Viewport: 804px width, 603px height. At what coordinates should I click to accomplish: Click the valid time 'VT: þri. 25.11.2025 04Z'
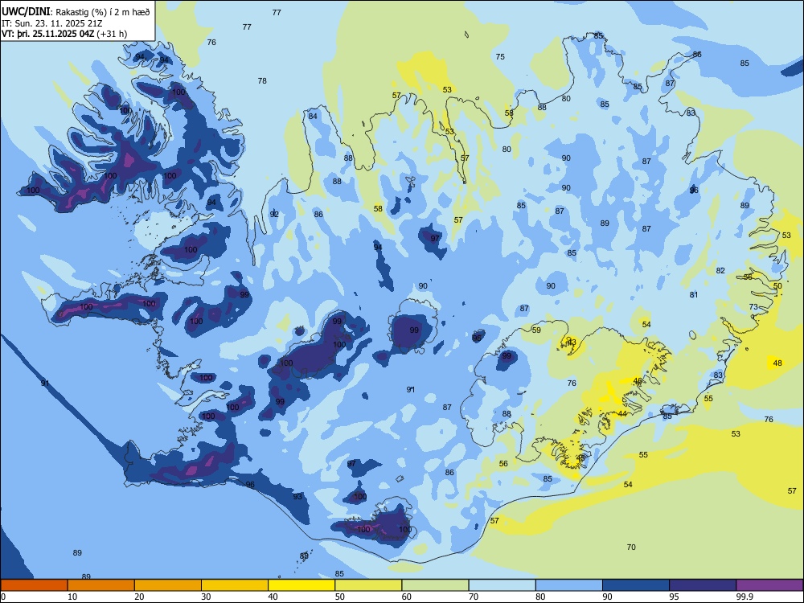click(48, 34)
